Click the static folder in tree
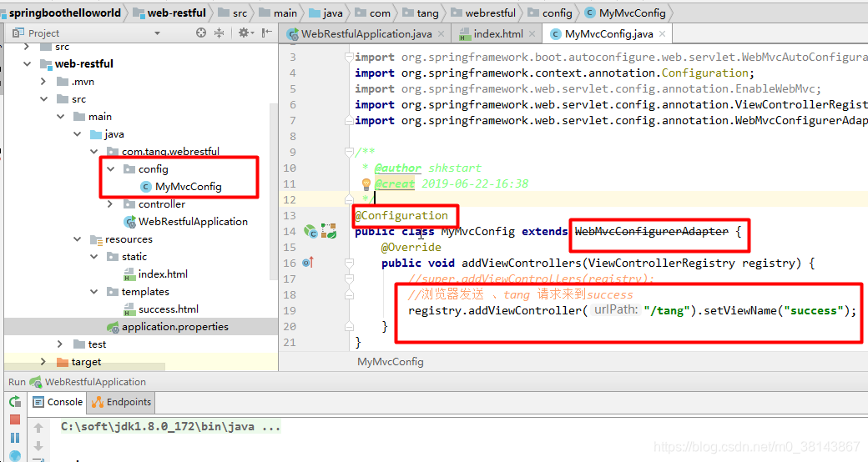 [134, 257]
